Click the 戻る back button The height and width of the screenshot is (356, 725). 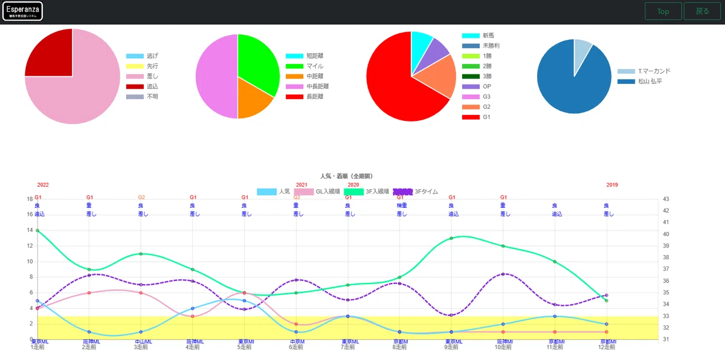(702, 11)
